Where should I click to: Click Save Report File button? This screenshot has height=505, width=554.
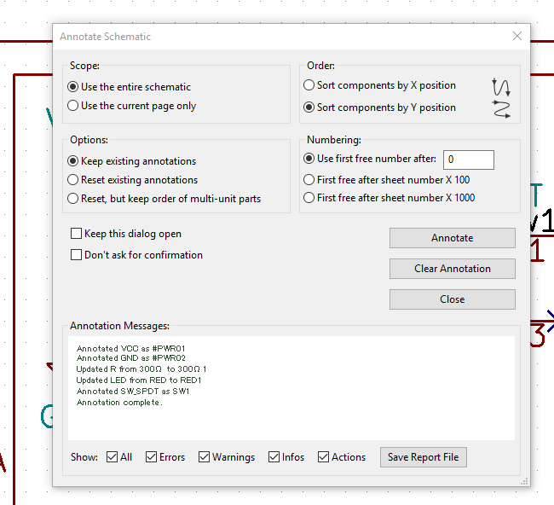pos(424,457)
